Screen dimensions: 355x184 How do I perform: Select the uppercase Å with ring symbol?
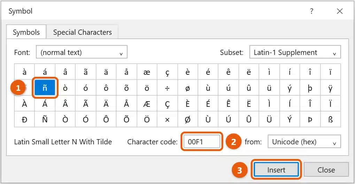(126, 104)
